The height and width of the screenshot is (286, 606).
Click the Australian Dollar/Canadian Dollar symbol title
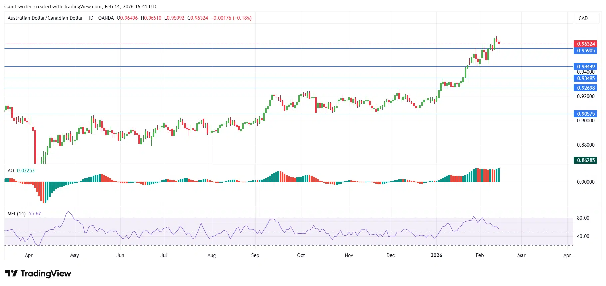point(45,18)
